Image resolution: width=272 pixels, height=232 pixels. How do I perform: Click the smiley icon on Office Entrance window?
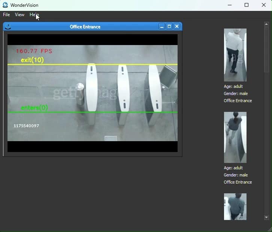click(8, 27)
